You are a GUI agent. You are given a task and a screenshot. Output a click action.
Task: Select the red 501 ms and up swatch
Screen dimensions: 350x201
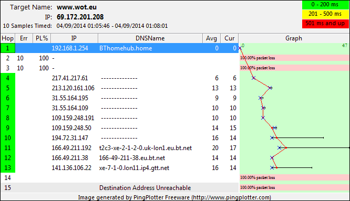(x=325, y=24)
